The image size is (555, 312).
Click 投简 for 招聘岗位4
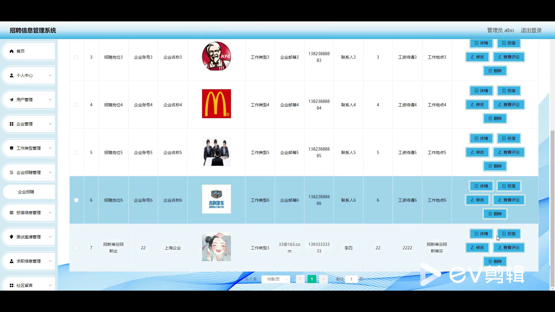(x=509, y=91)
